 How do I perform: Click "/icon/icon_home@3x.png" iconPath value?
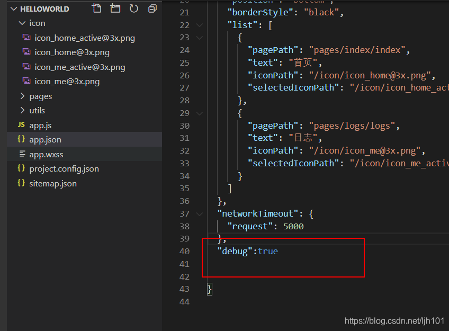pos(370,75)
